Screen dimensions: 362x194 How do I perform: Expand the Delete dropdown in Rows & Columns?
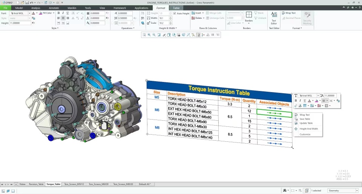point(204,18)
